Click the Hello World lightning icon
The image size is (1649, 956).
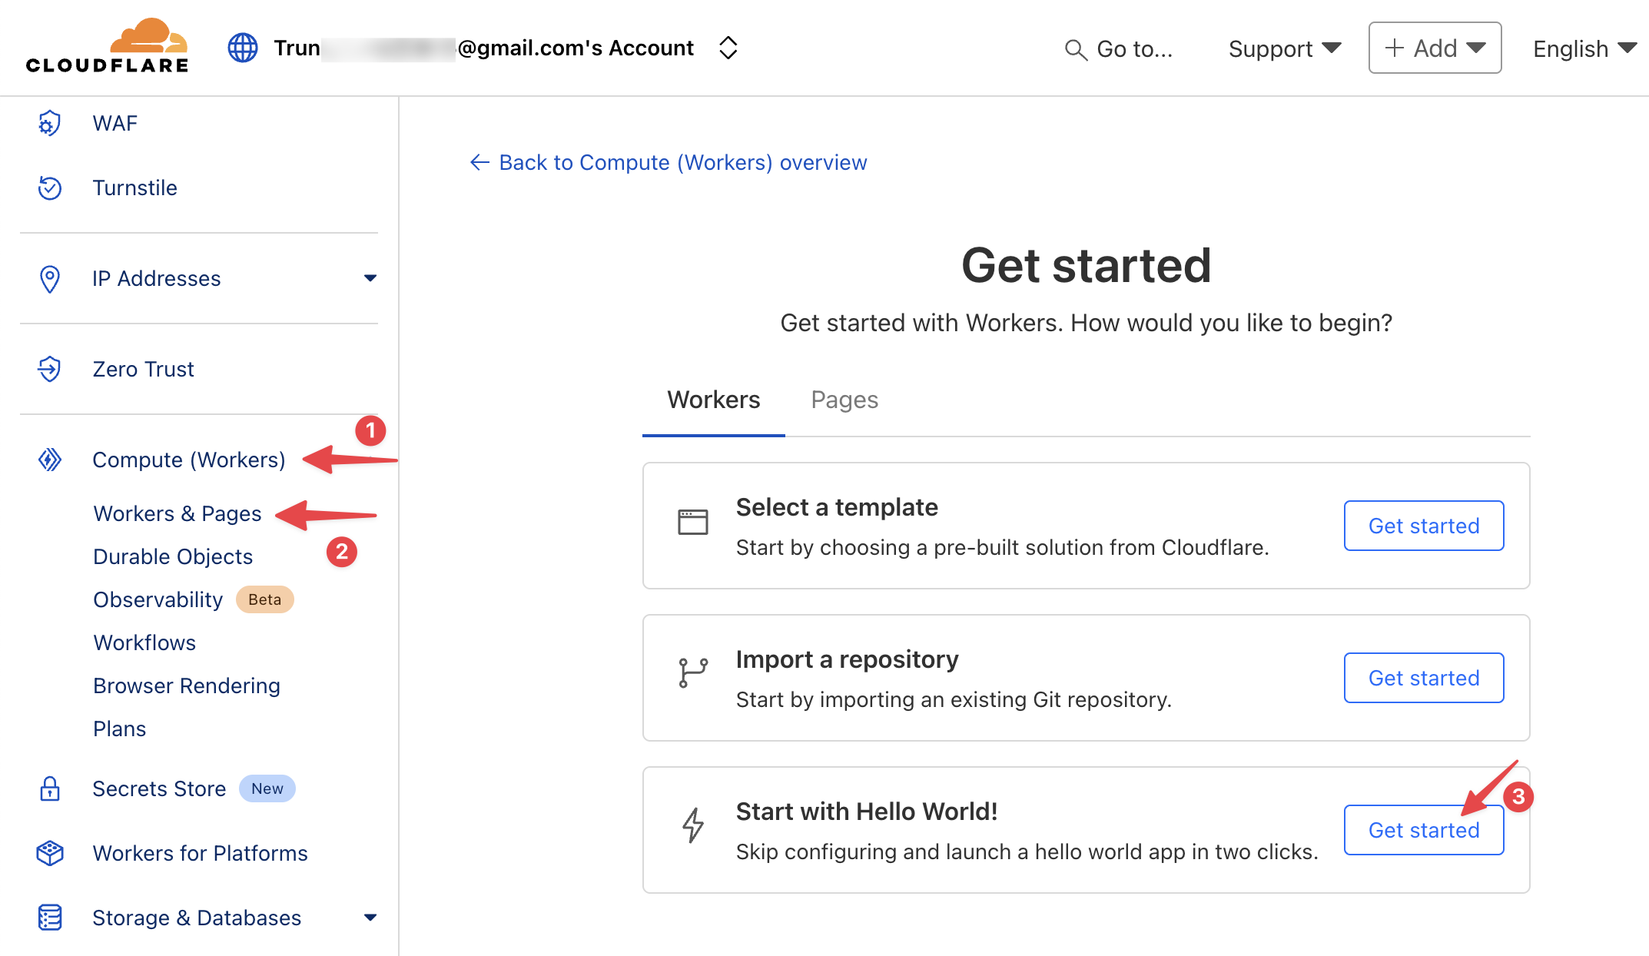[693, 825]
